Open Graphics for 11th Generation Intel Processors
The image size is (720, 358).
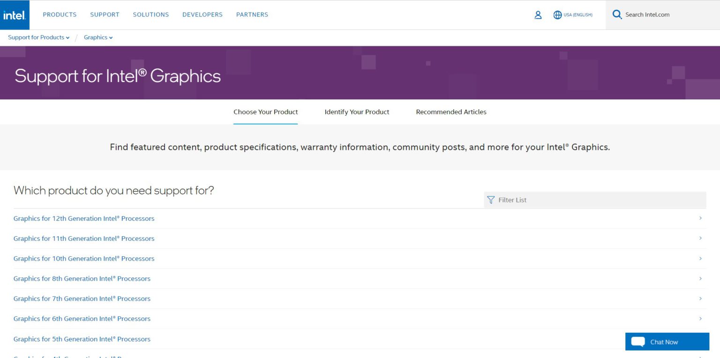click(x=84, y=239)
